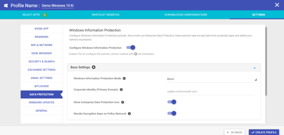Toggle Show Enterprise Data Protection Icon switch
The image size is (284, 135).
(x=172, y=102)
